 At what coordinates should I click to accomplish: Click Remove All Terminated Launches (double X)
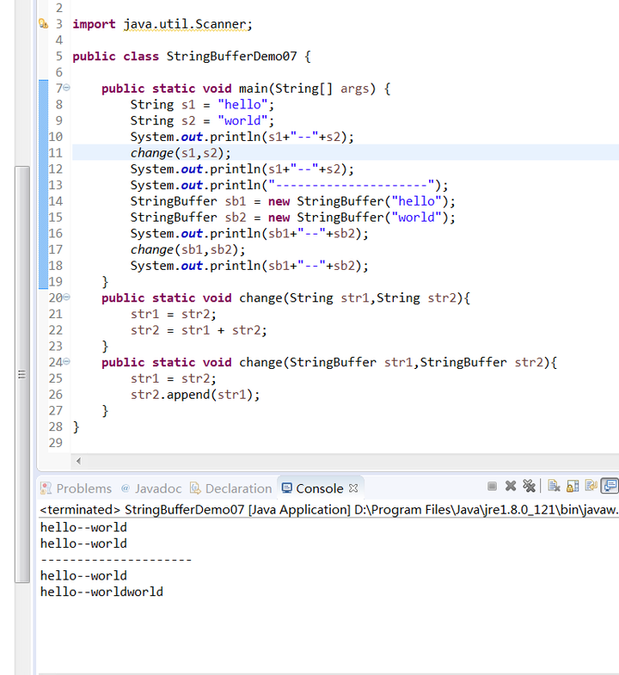pyautogui.click(x=529, y=487)
